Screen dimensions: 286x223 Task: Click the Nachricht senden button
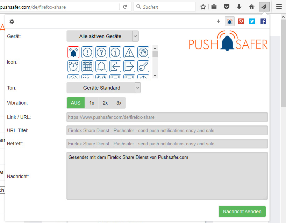coord(242,212)
